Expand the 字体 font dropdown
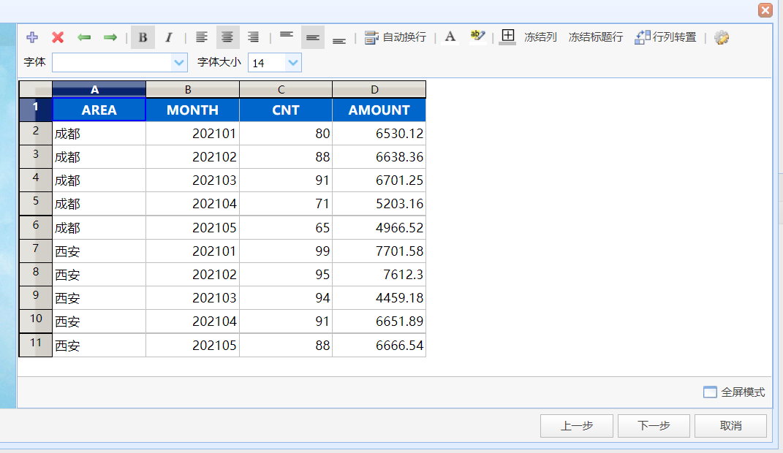Screen dimensions: 783x453 179,63
